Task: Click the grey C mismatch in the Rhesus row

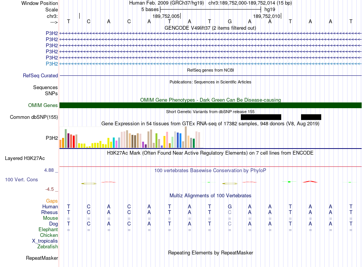Action: pyautogui.click(x=230, y=212)
